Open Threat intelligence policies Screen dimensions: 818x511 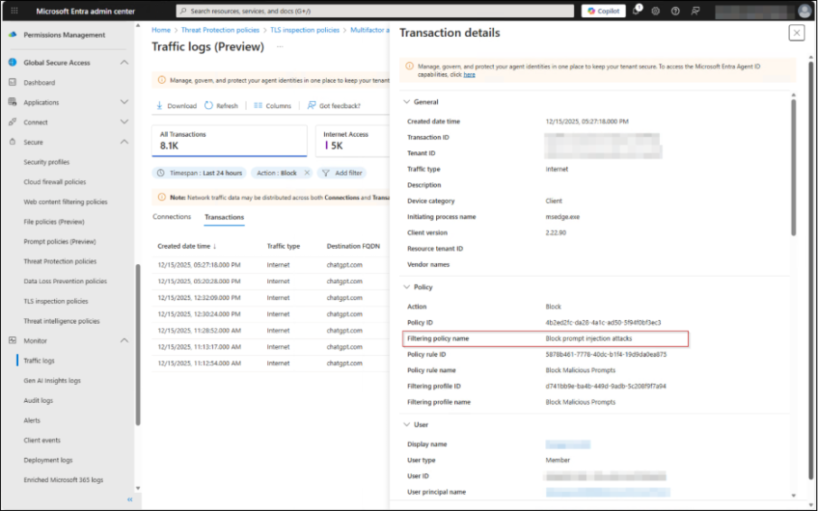click(x=61, y=321)
